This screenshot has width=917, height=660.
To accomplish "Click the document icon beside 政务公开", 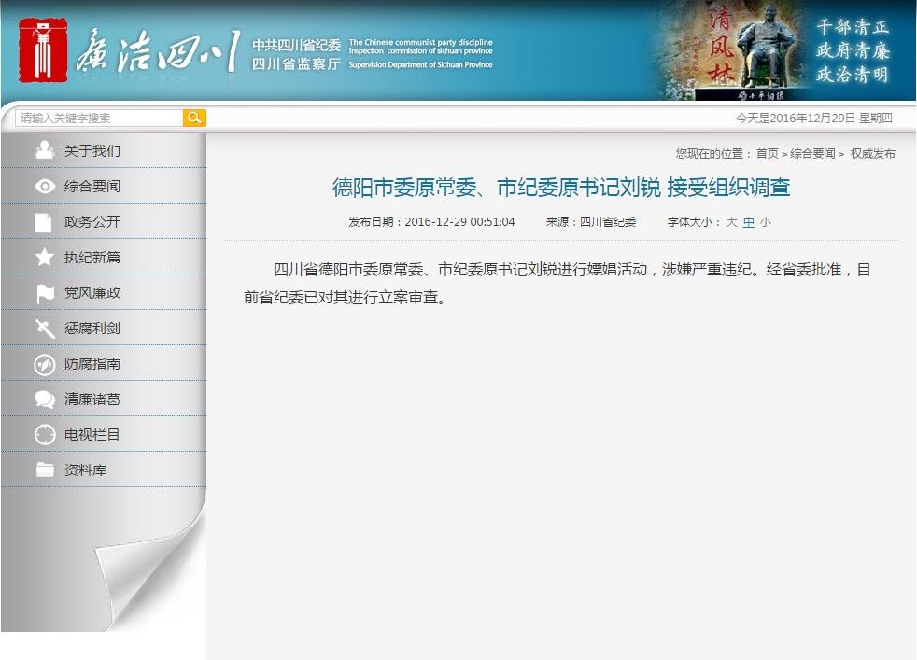I will [x=44, y=222].
